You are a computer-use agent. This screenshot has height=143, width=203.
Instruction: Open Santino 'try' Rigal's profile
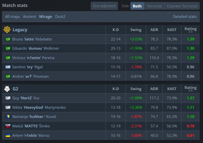coord(27,67)
